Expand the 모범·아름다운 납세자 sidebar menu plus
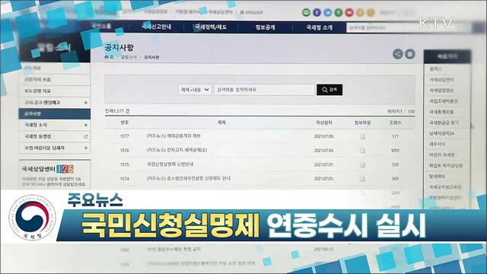 [x=86, y=148]
